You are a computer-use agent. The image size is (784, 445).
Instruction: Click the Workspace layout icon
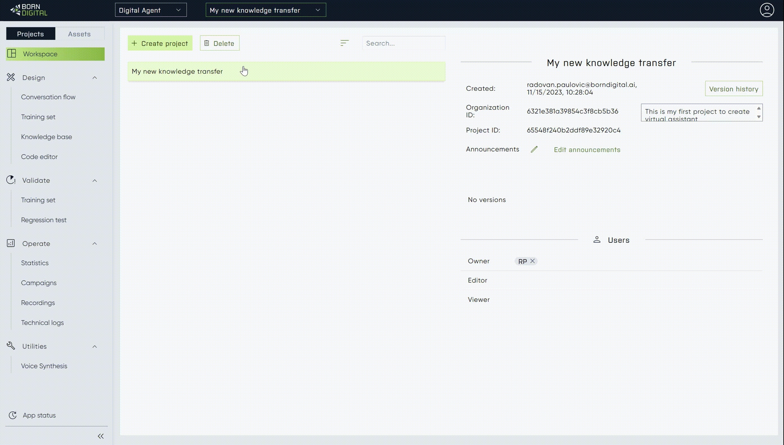point(12,54)
